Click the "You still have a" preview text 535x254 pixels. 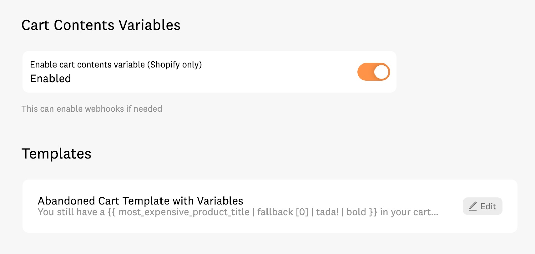coord(71,212)
